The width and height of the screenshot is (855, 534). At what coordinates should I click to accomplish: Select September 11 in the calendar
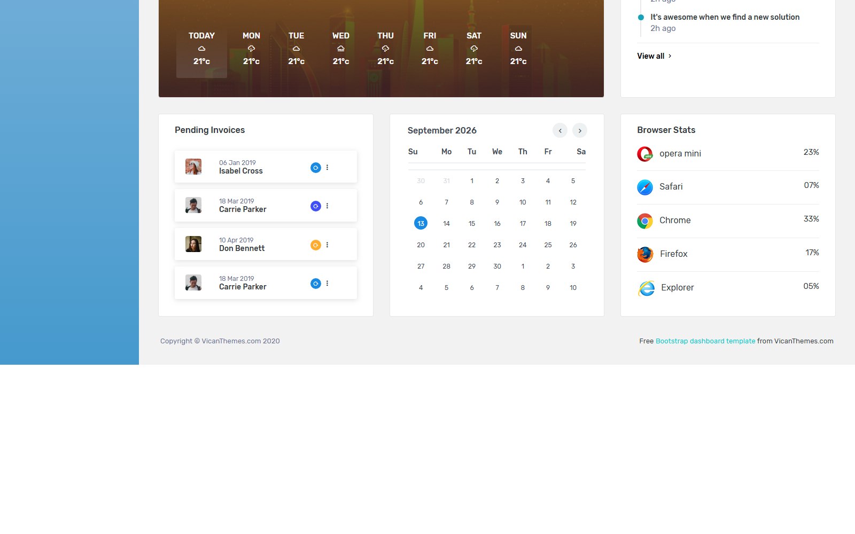(548, 202)
